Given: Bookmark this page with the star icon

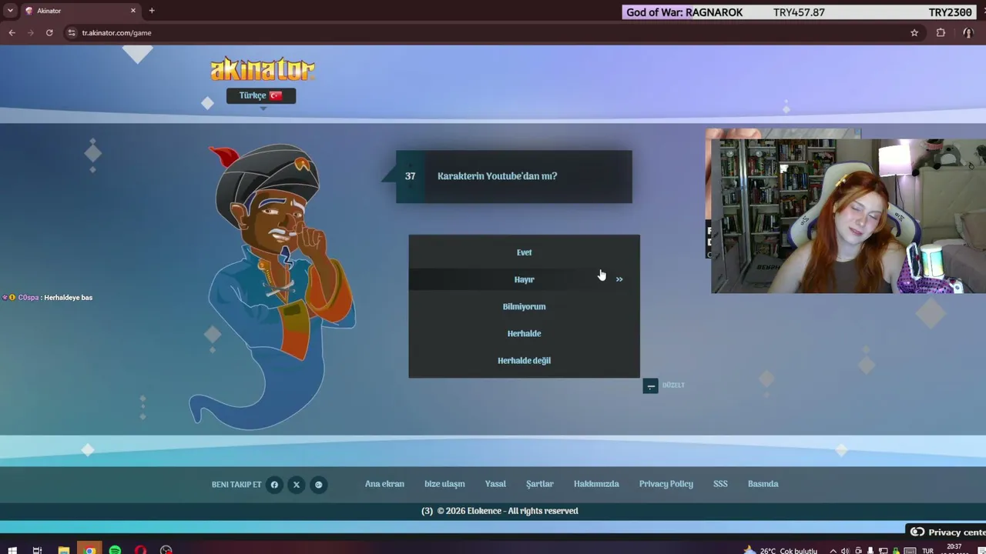Looking at the screenshot, I should (914, 32).
